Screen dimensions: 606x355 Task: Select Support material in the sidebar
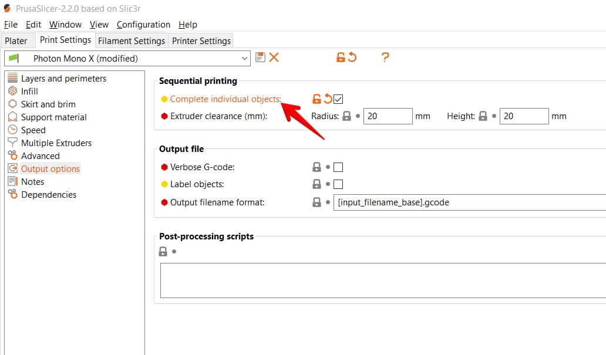point(53,117)
